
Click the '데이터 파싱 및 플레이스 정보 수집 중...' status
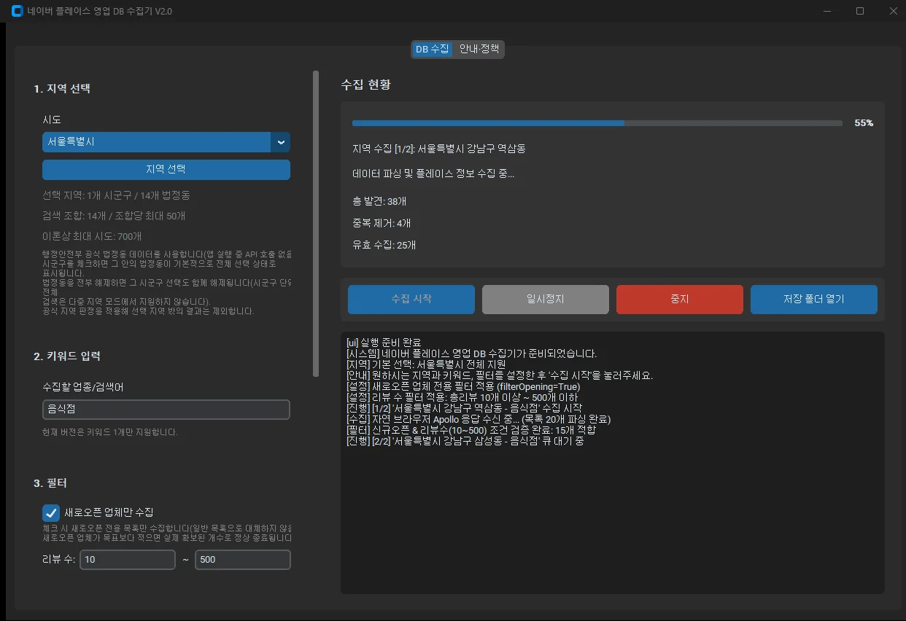tap(433, 174)
